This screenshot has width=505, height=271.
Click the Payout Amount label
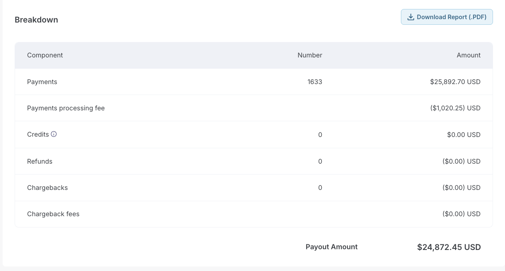pos(331,247)
